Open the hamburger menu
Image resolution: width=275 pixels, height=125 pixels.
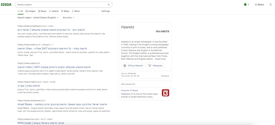pyautogui.click(x=271, y=4)
